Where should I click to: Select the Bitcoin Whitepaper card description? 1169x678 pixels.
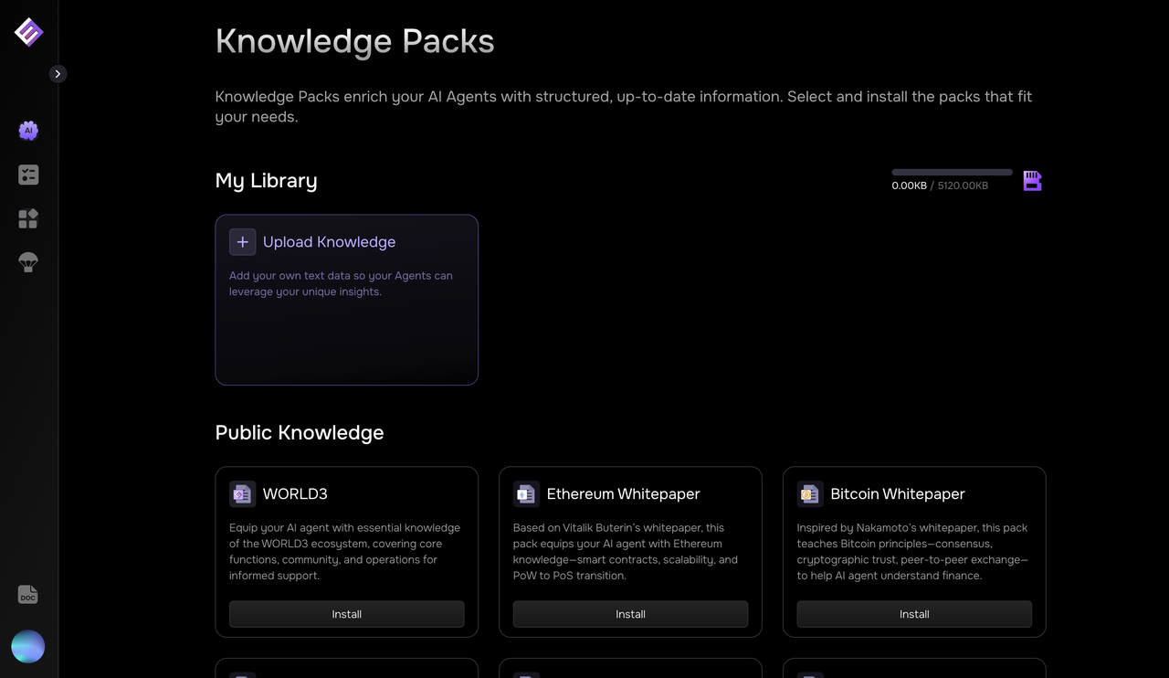913,552
